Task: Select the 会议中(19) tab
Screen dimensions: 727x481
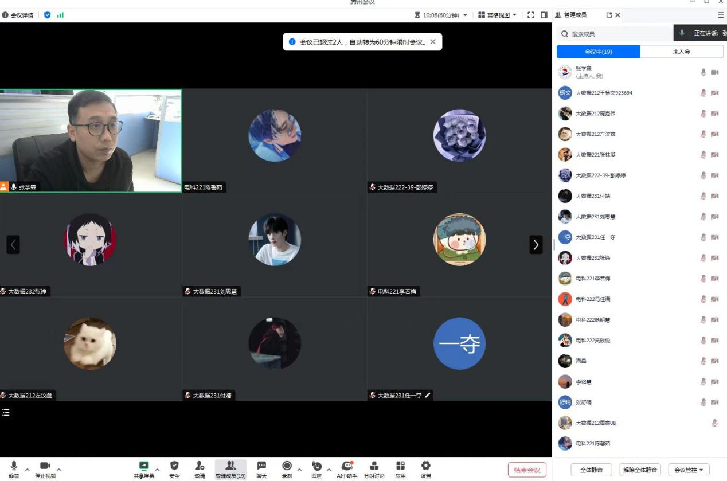Action: 598,52
